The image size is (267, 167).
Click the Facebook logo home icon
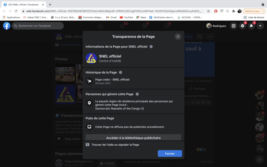click(x=7, y=26)
